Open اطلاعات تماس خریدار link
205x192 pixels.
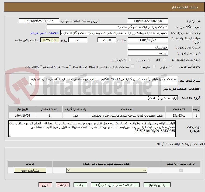point(45,33)
